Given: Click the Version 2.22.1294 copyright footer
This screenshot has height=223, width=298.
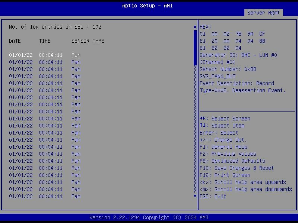Looking at the screenshot, I should [x=149, y=217].
